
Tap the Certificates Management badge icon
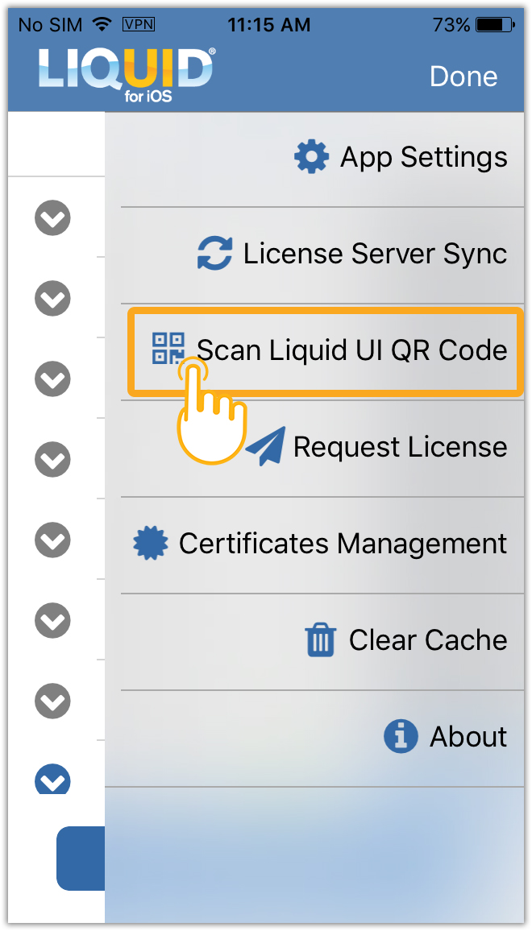coord(151,544)
